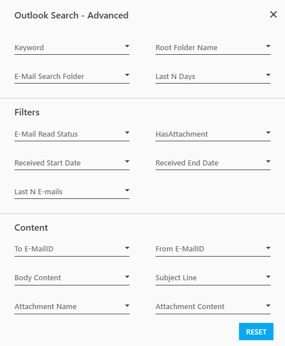Viewport: 285px width, 346px height.
Task: Open the Attachment Content dropdown arrow
Action: point(268,306)
